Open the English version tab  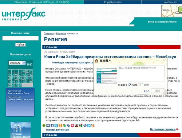pyautogui.click(x=113, y=2)
